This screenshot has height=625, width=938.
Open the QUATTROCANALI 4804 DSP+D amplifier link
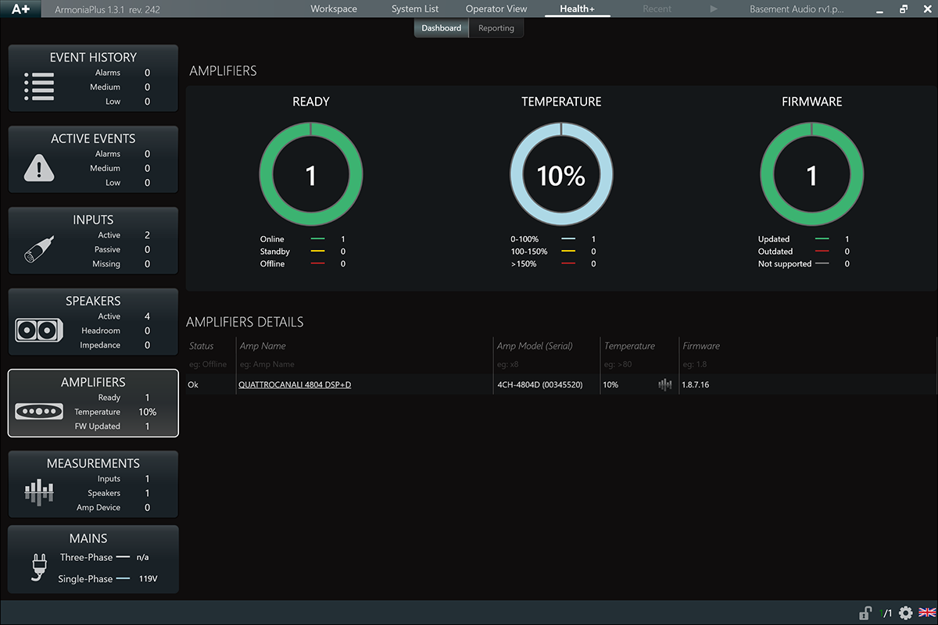(x=295, y=385)
